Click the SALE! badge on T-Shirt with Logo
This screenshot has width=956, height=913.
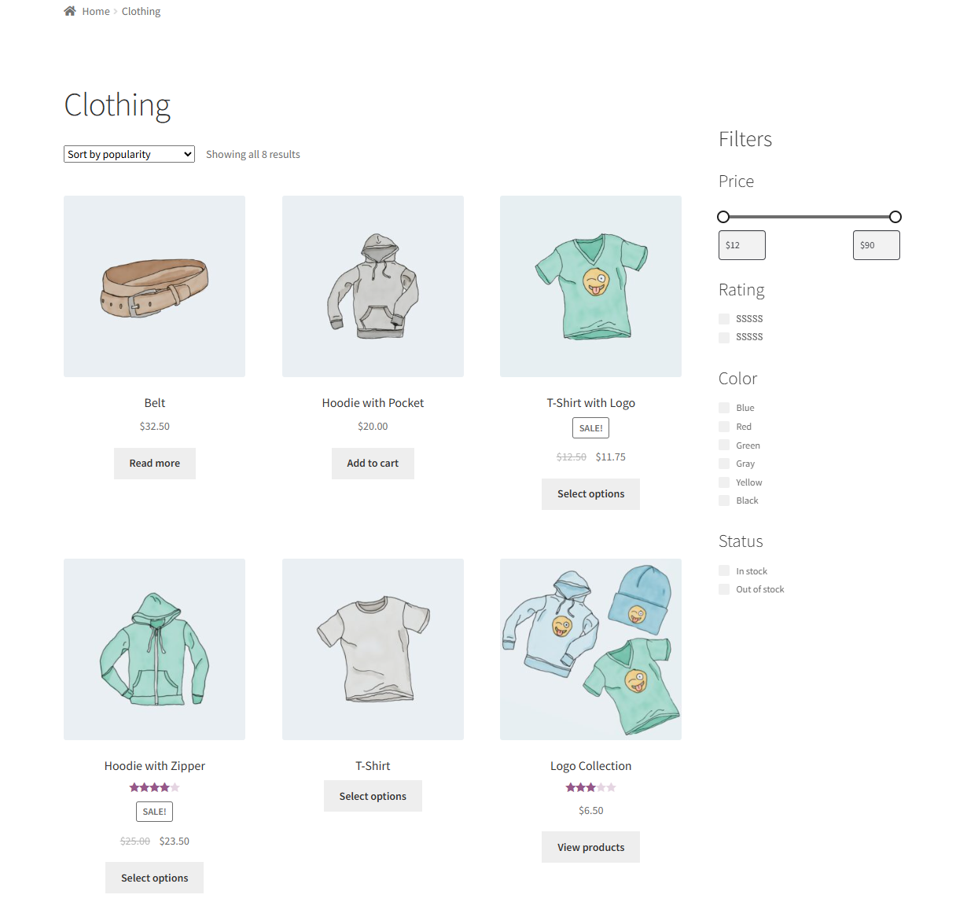[591, 428]
